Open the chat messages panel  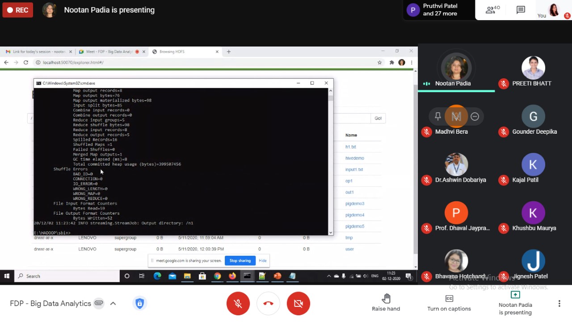coord(521,10)
